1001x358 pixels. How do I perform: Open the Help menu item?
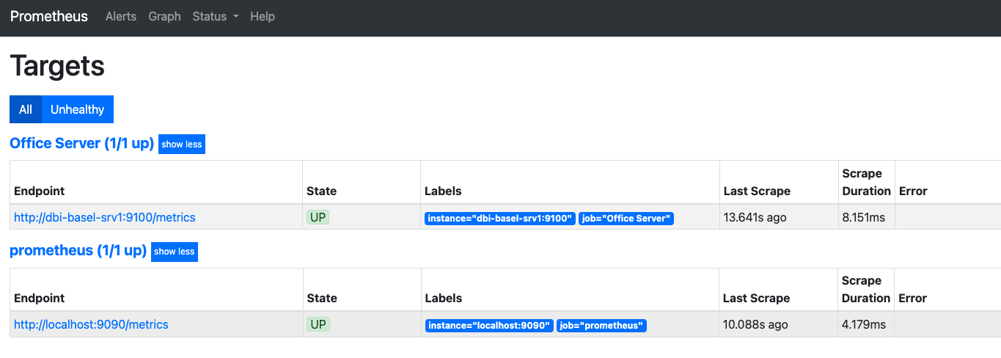coord(263,16)
